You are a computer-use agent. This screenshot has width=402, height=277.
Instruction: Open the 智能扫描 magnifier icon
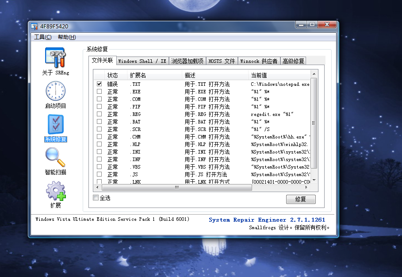coord(55,158)
